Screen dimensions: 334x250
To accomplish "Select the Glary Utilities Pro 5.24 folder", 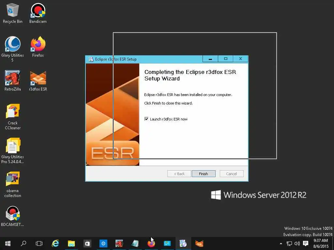I will (x=13, y=151).
